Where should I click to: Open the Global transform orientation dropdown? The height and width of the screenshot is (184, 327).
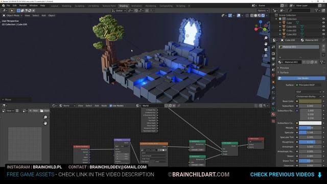coord(119,10)
